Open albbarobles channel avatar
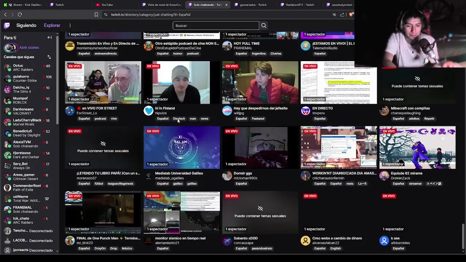This screenshot has height=262, width=466. pos(384,241)
